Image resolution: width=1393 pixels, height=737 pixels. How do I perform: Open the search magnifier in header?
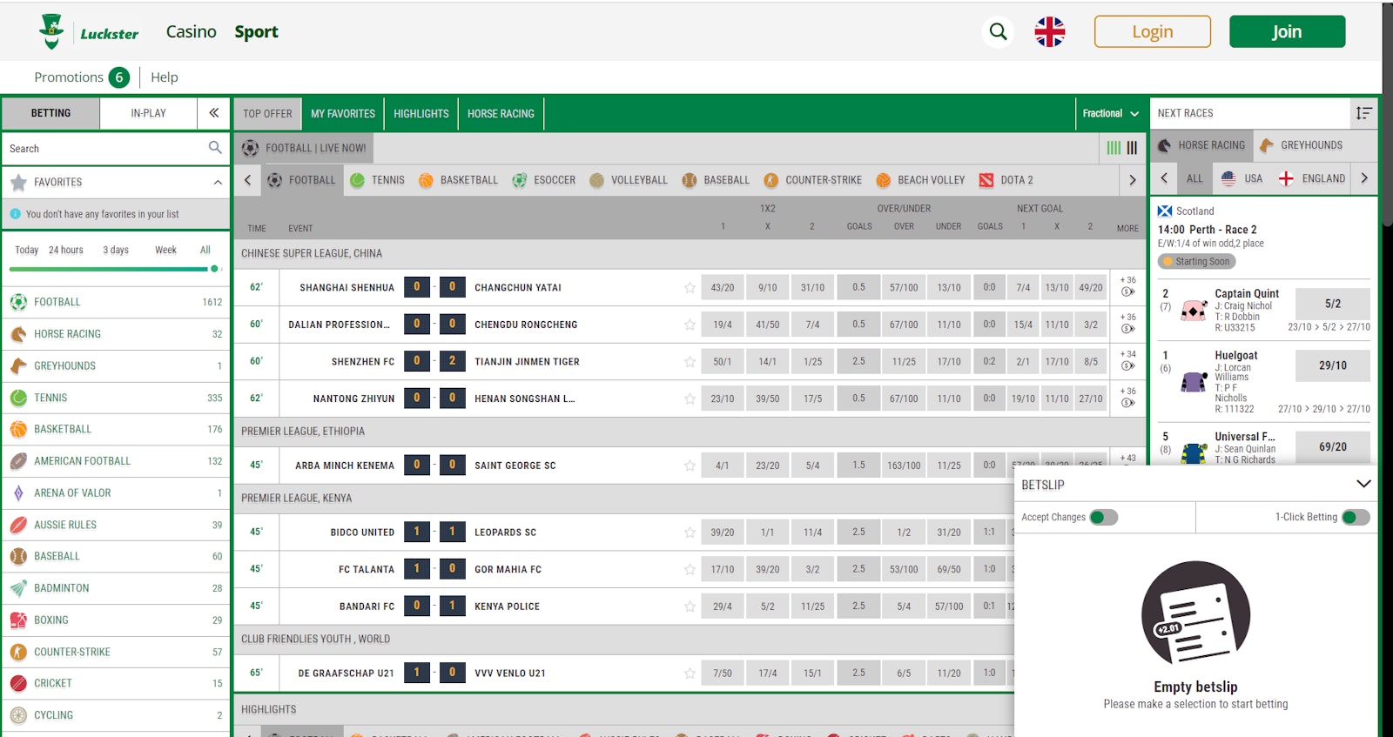tap(998, 32)
